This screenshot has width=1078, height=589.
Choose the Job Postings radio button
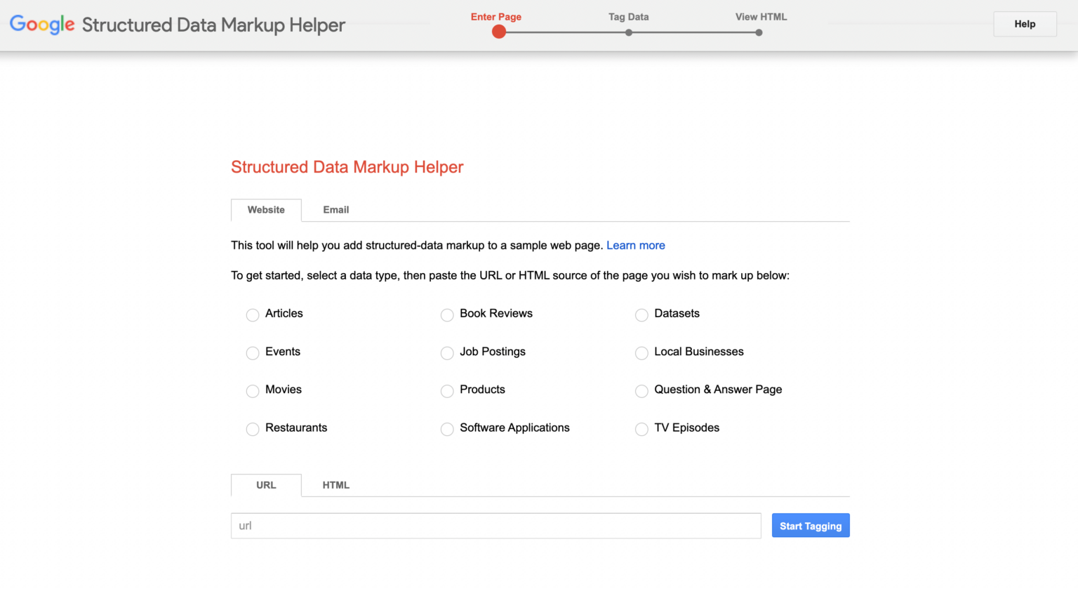[447, 353]
